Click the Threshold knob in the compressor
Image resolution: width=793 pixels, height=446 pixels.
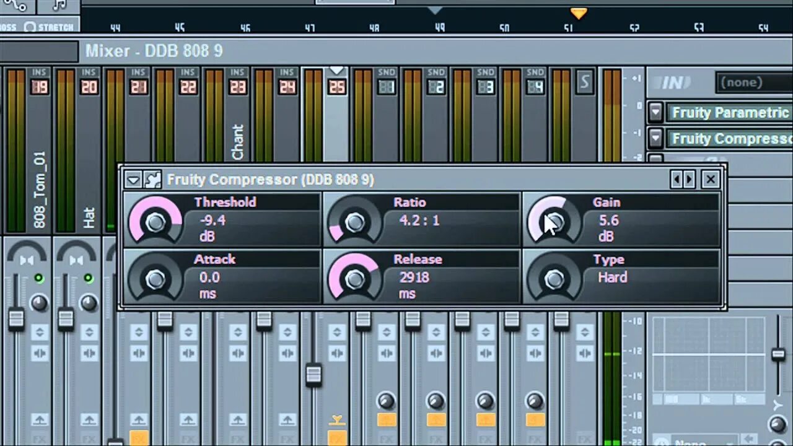click(x=155, y=222)
